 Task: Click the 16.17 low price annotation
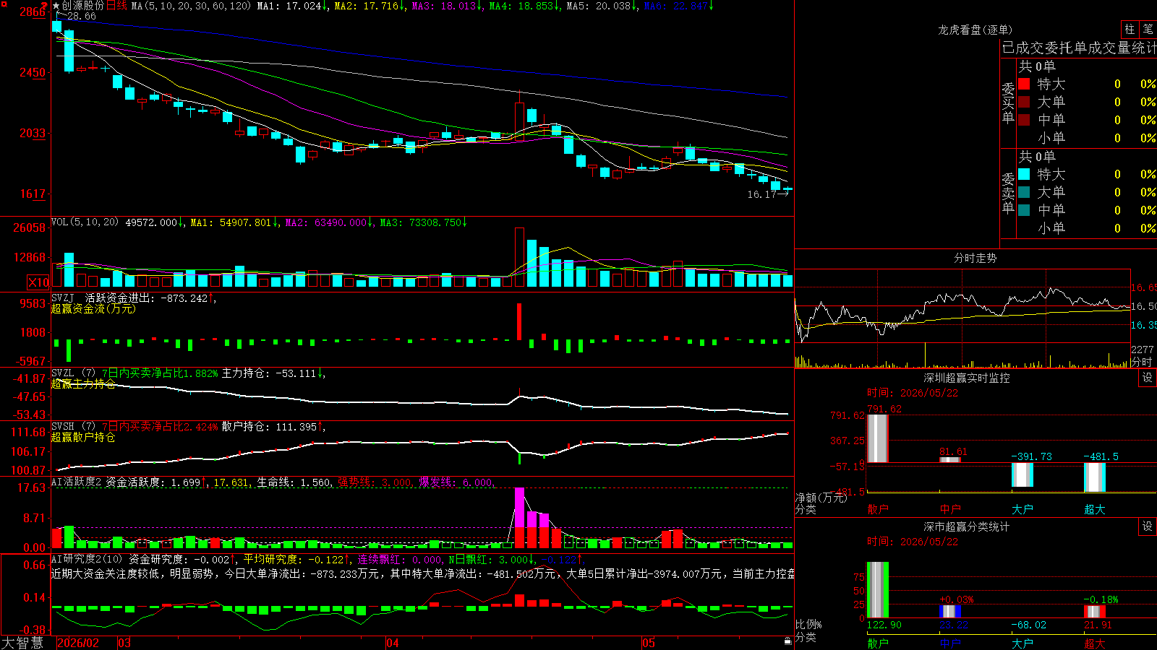tap(761, 194)
